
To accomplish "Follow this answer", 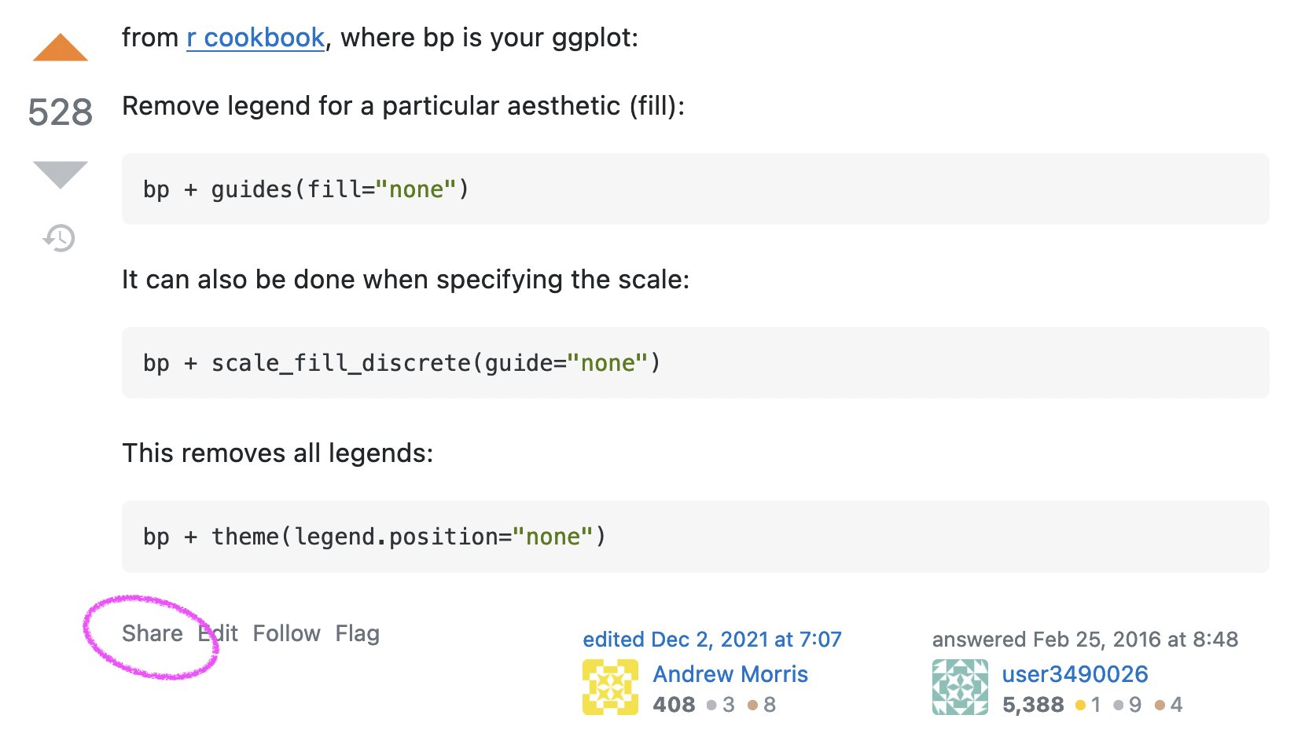I will tap(286, 634).
